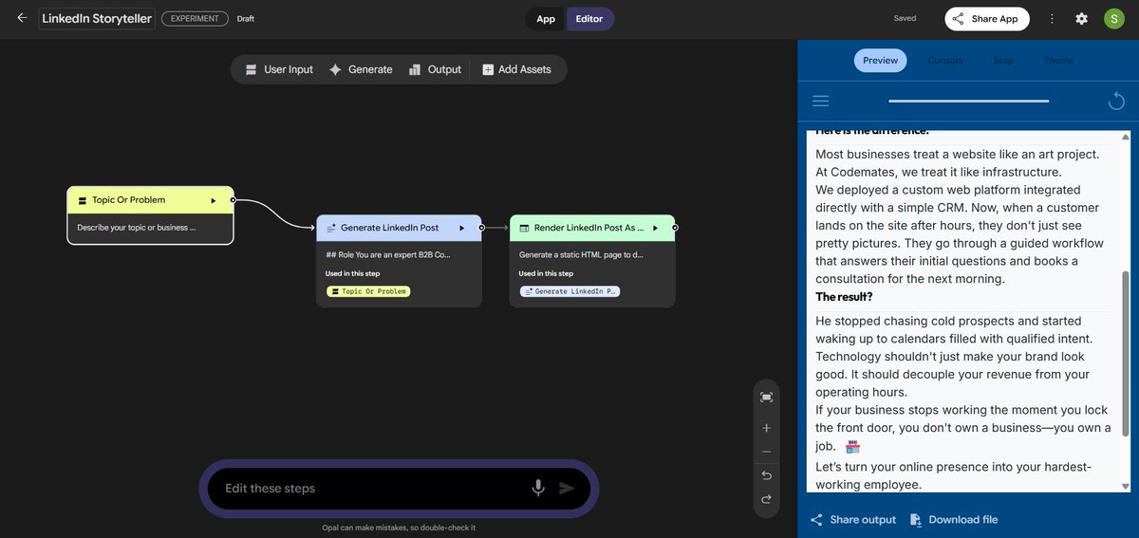Click the Add Assets button

coord(516,69)
